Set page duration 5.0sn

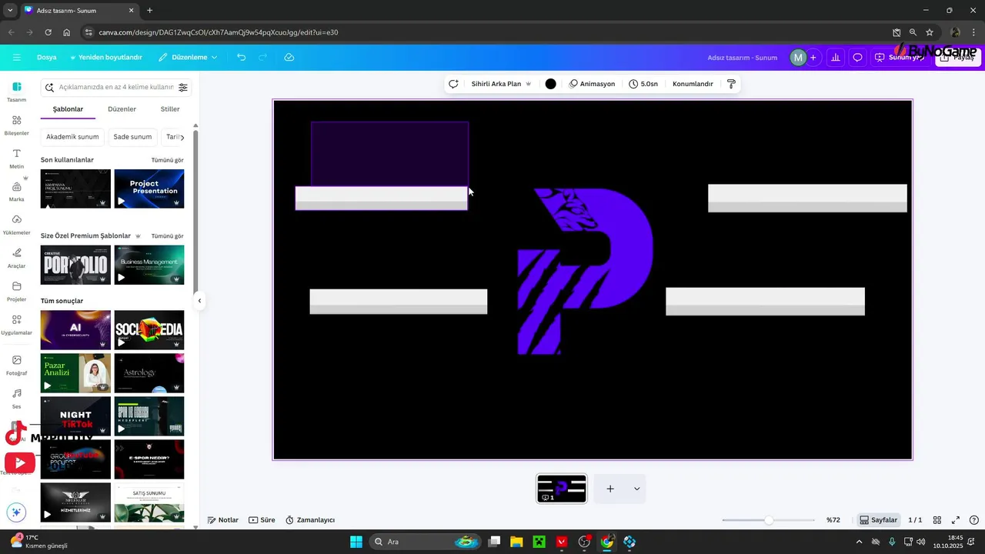[x=643, y=84]
